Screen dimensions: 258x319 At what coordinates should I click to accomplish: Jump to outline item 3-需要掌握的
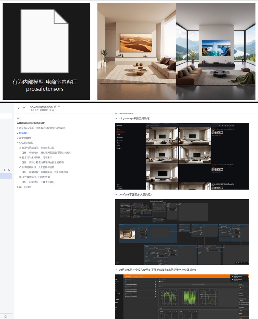(x=24, y=138)
